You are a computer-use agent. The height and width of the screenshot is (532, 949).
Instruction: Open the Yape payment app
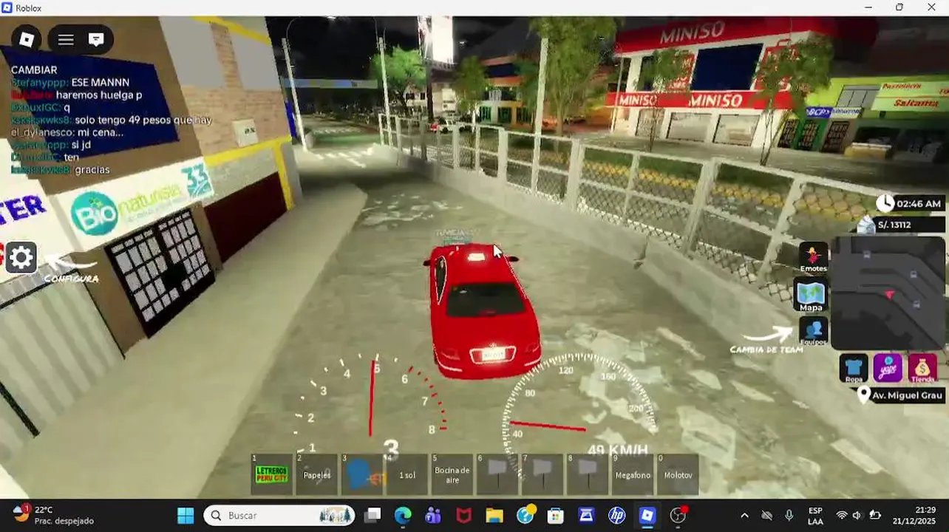tap(888, 369)
